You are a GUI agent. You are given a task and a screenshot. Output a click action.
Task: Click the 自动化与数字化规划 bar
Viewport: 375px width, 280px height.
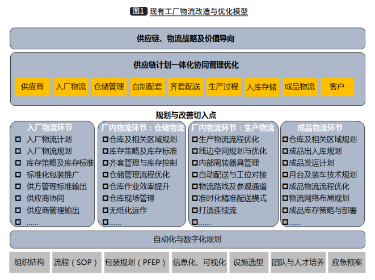pyautogui.click(x=187, y=239)
